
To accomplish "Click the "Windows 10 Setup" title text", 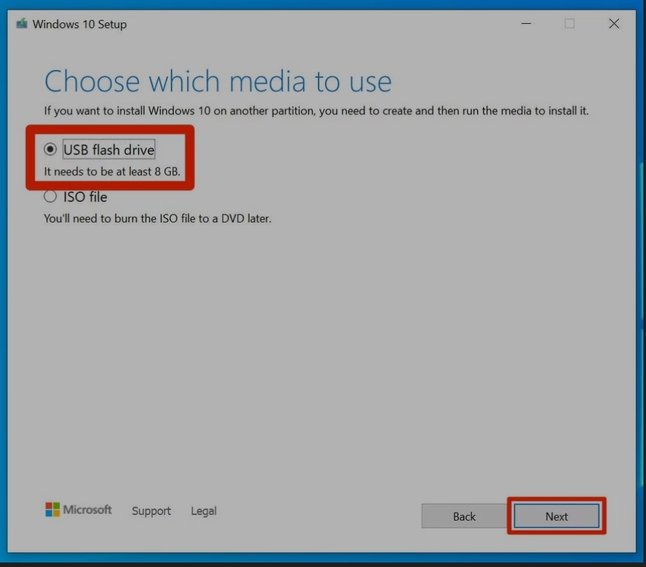I will [x=80, y=24].
